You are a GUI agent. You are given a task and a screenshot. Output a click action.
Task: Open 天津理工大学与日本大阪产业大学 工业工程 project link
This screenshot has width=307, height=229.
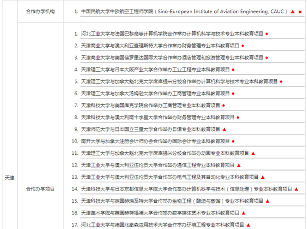pos(155,70)
